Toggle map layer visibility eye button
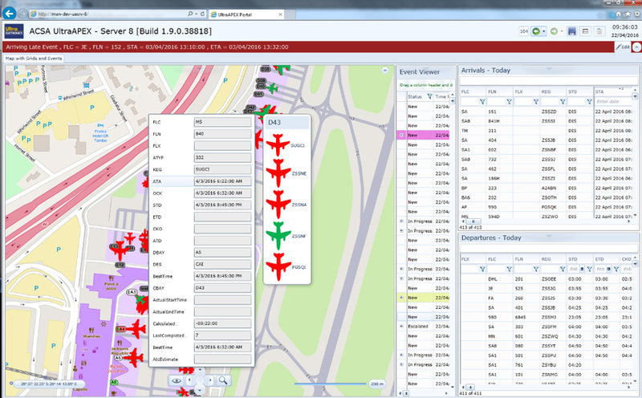Image resolution: width=642 pixels, height=398 pixels. point(175,379)
